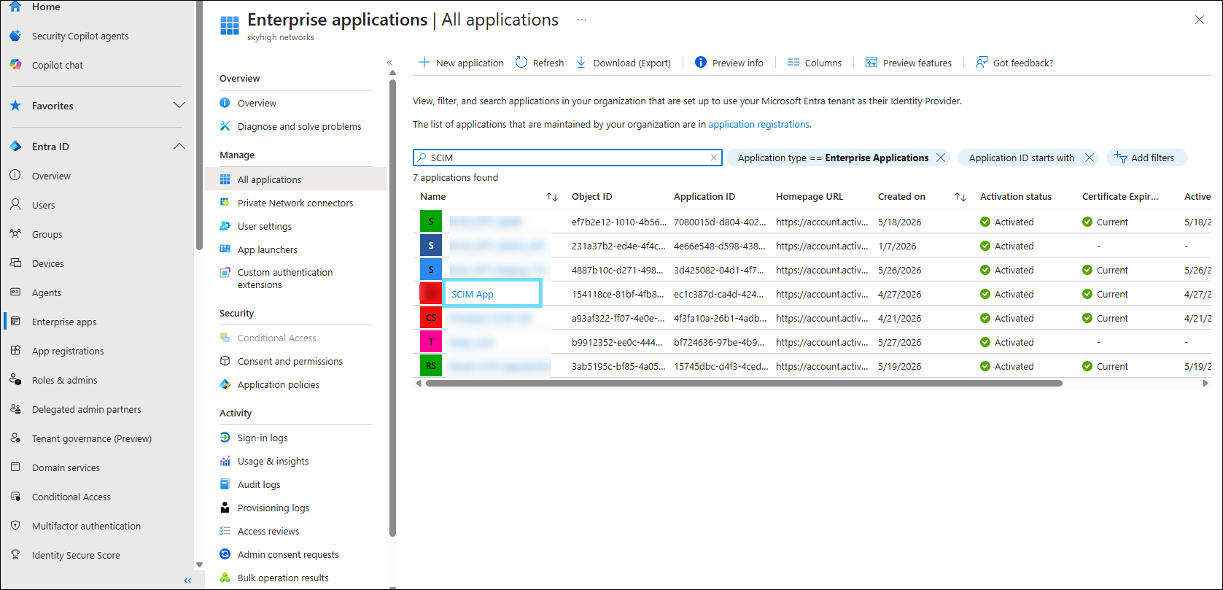Open Consent and permissions menu item
Viewport: 1223px width, 590px height.
tap(290, 361)
